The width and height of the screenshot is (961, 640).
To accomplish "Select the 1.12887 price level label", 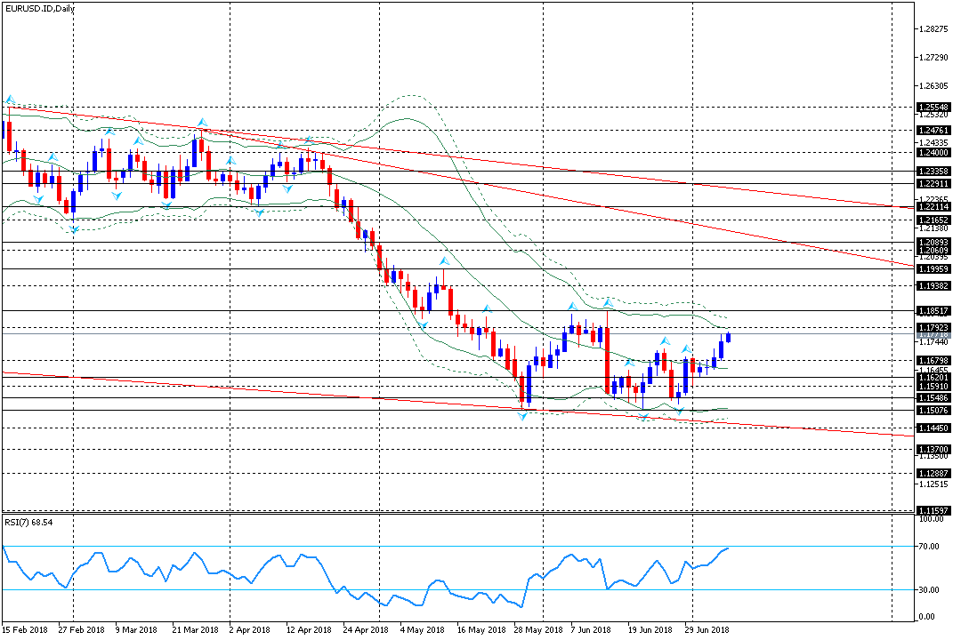I will tap(933, 474).
